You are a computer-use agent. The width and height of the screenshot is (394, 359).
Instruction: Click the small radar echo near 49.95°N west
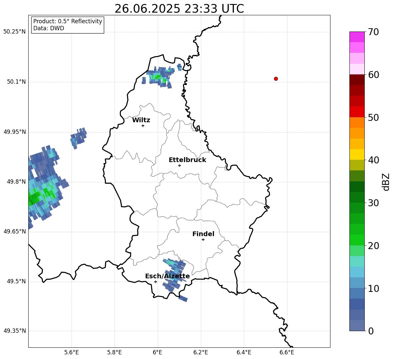(79, 138)
